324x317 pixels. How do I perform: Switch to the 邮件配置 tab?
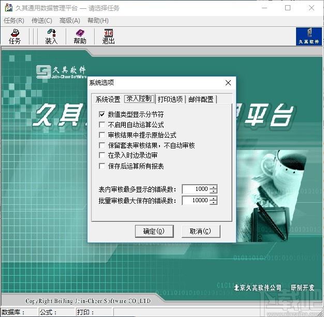201,99
